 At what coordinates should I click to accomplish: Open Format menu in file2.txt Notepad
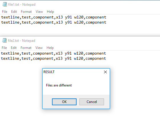coord(26,48)
